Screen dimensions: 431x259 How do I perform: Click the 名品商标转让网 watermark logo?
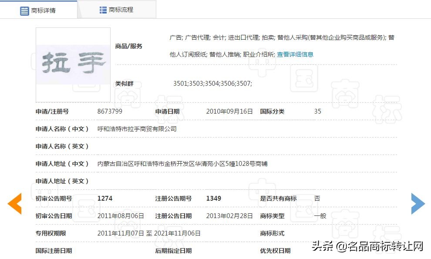(383, 247)
